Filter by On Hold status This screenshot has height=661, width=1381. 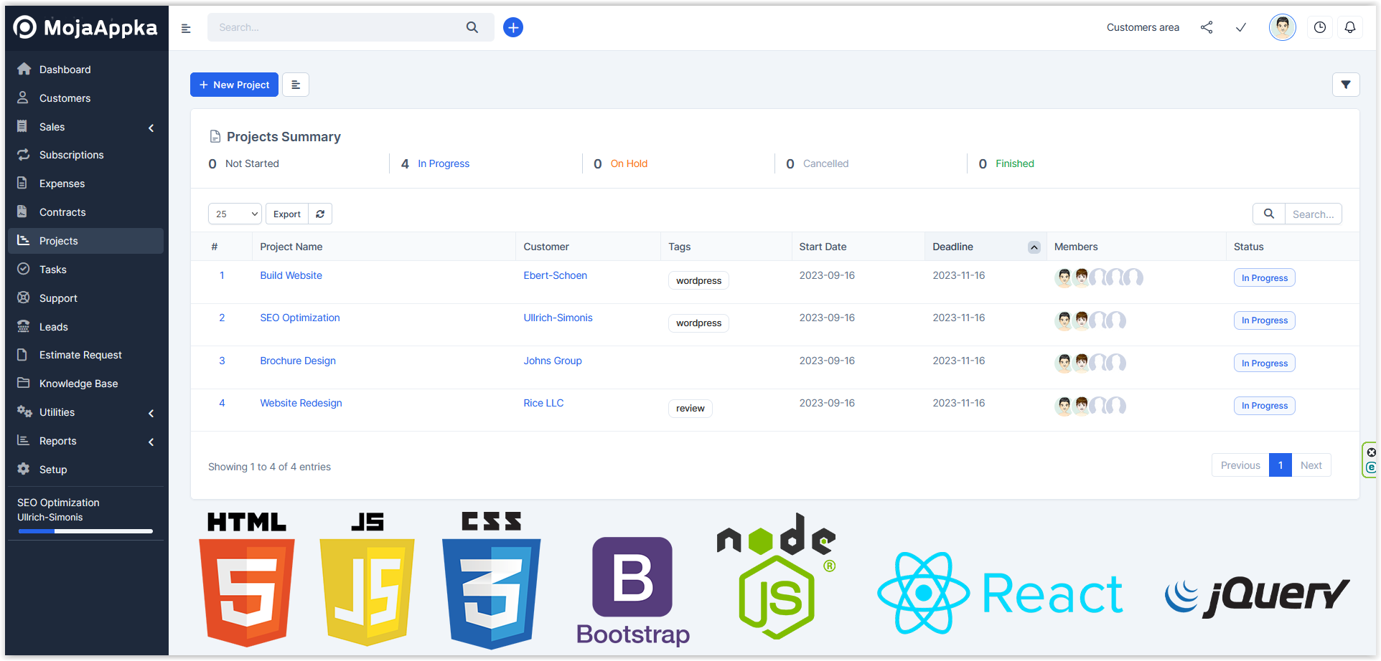click(629, 163)
